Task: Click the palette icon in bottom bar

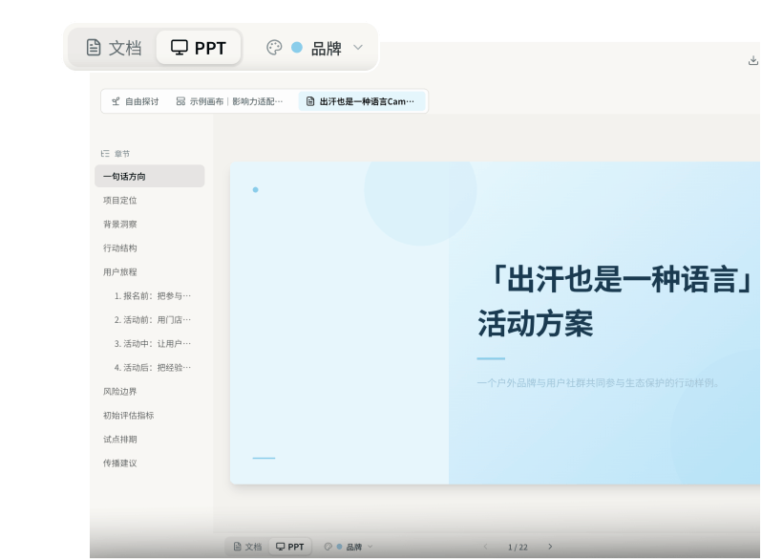Action: click(x=328, y=547)
